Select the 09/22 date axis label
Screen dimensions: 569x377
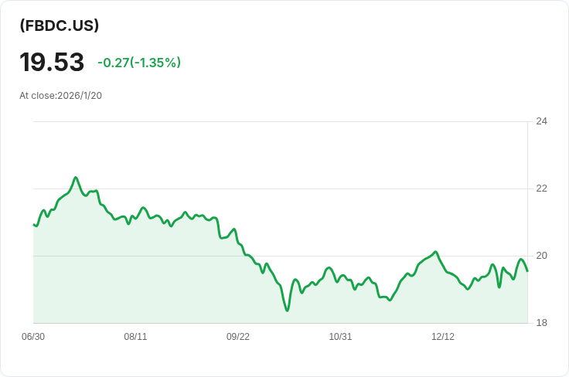click(x=238, y=337)
